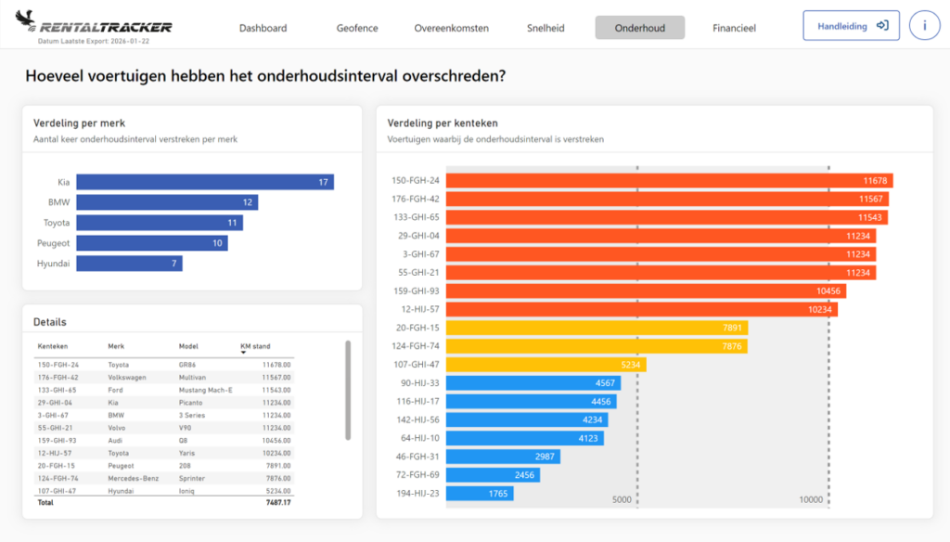Click the yellow bar for 20-FGH-15
950x542 pixels.
(x=597, y=328)
